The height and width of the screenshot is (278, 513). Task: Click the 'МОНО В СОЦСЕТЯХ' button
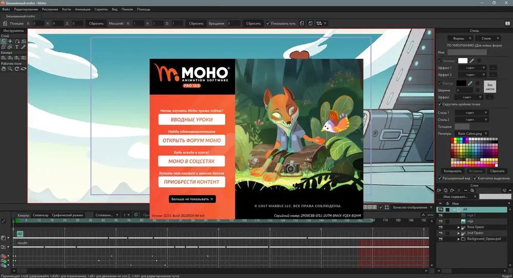[192, 161]
